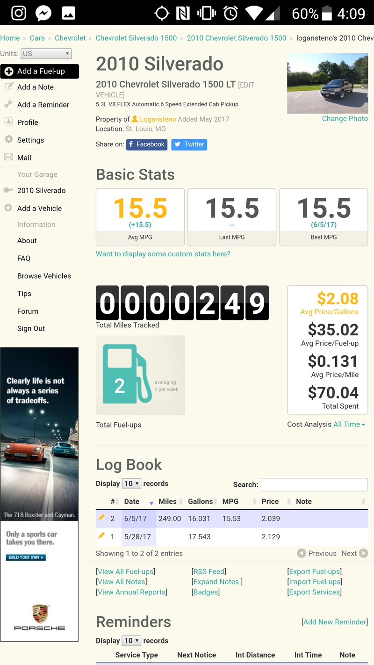The image size is (374, 665).
Task: Open FAQ in sidebar menu
Action: pyautogui.click(x=24, y=258)
